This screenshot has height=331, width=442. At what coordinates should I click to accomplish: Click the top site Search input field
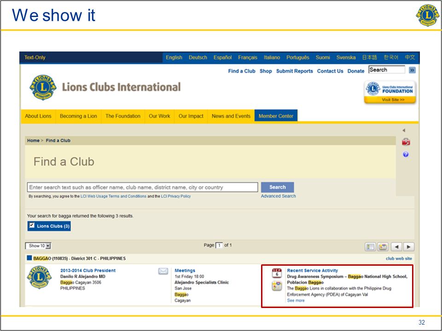point(387,70)
